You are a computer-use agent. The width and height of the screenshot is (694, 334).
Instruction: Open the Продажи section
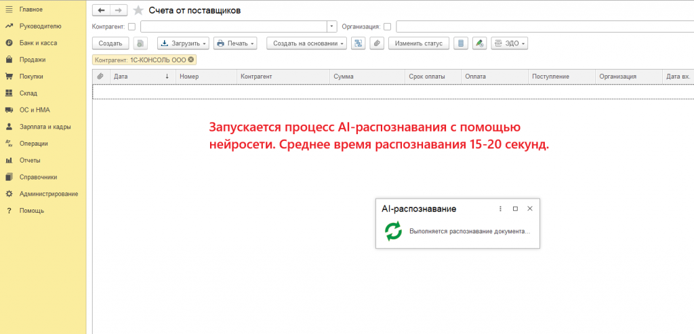tap(33, 60)
